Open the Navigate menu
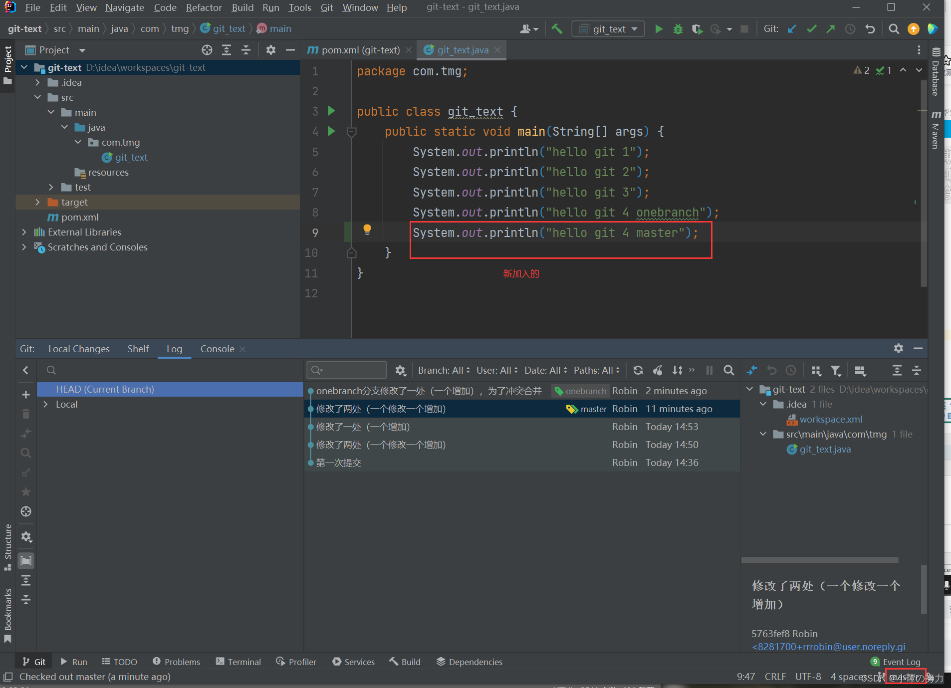The image size is (951, 688). pyautogui.click(x=124, y=7)
